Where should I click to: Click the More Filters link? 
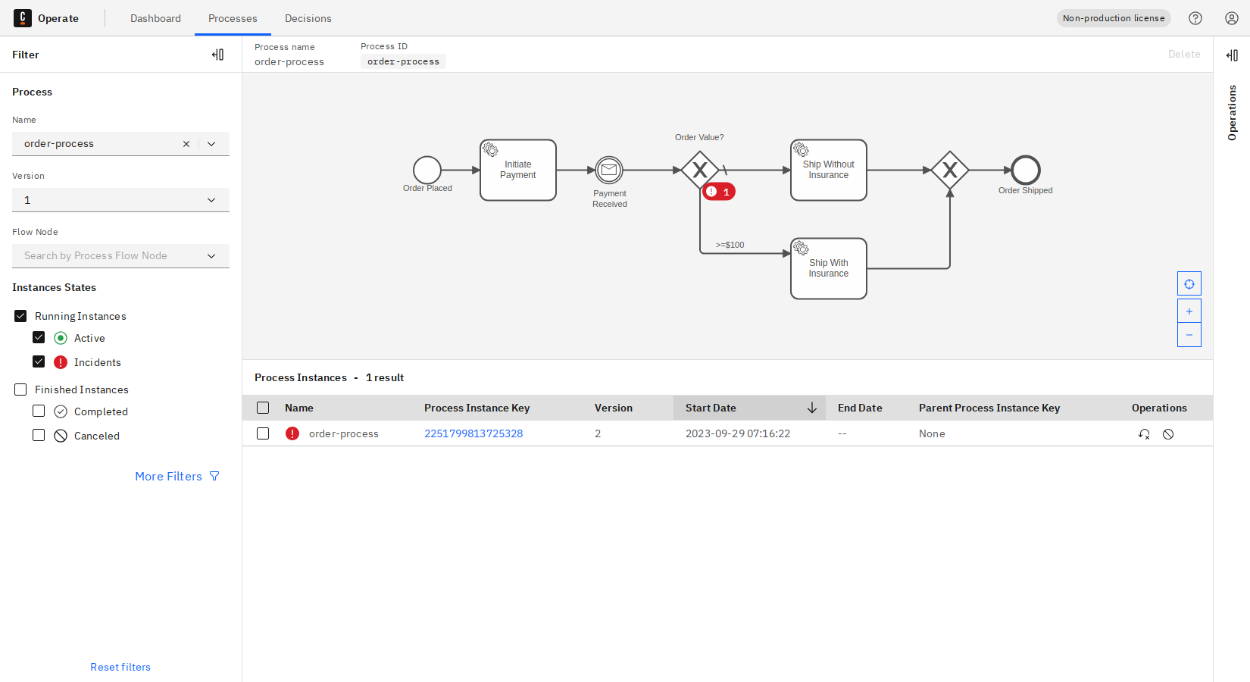(168, 476)
